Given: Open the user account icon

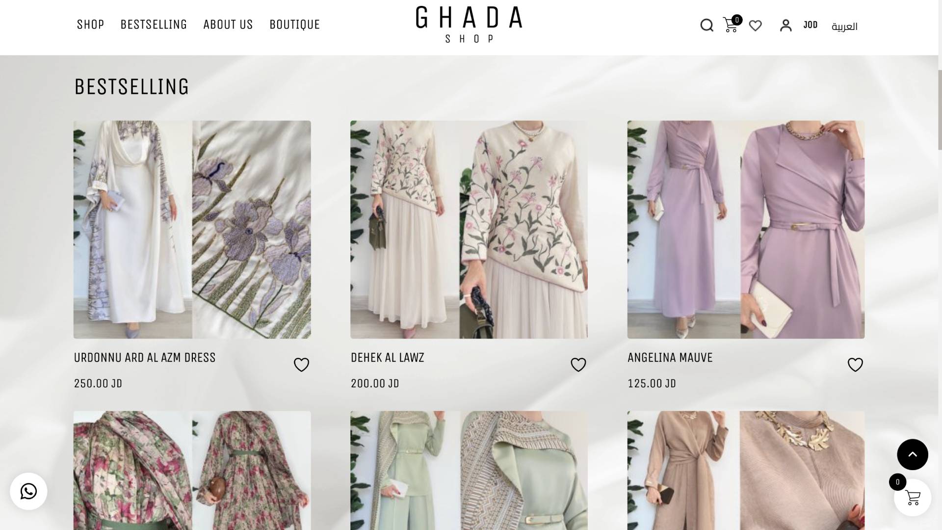Looking at the screenshot, I should (x=786, y=26).
